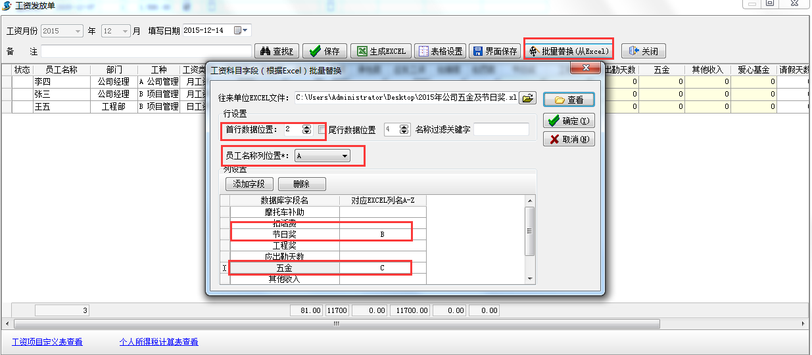Click the 保存 button with green checkmark
812x355 pixels.
tap(324, 51)
